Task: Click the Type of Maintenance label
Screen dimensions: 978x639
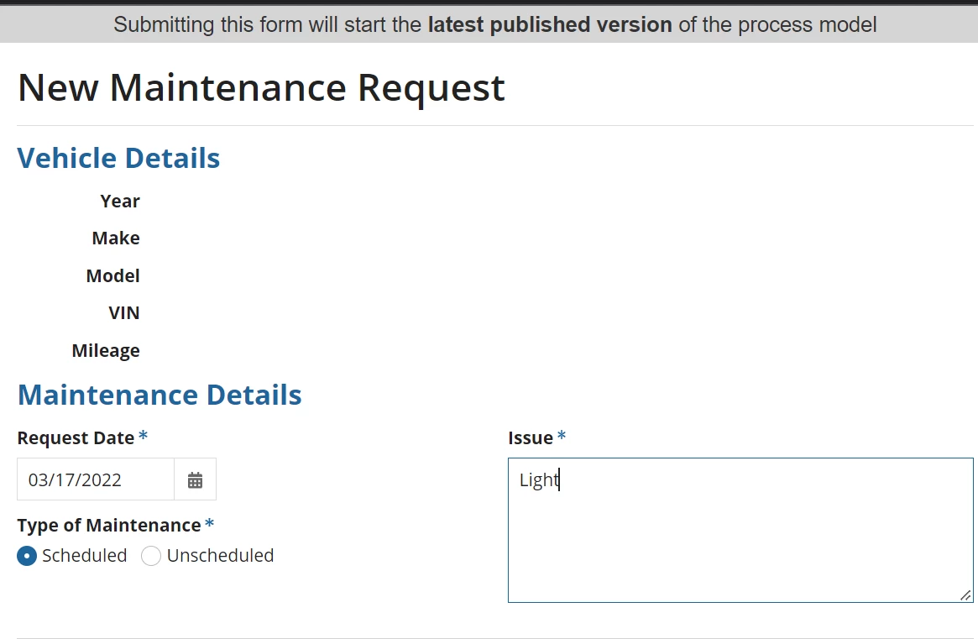Action: 109,526
